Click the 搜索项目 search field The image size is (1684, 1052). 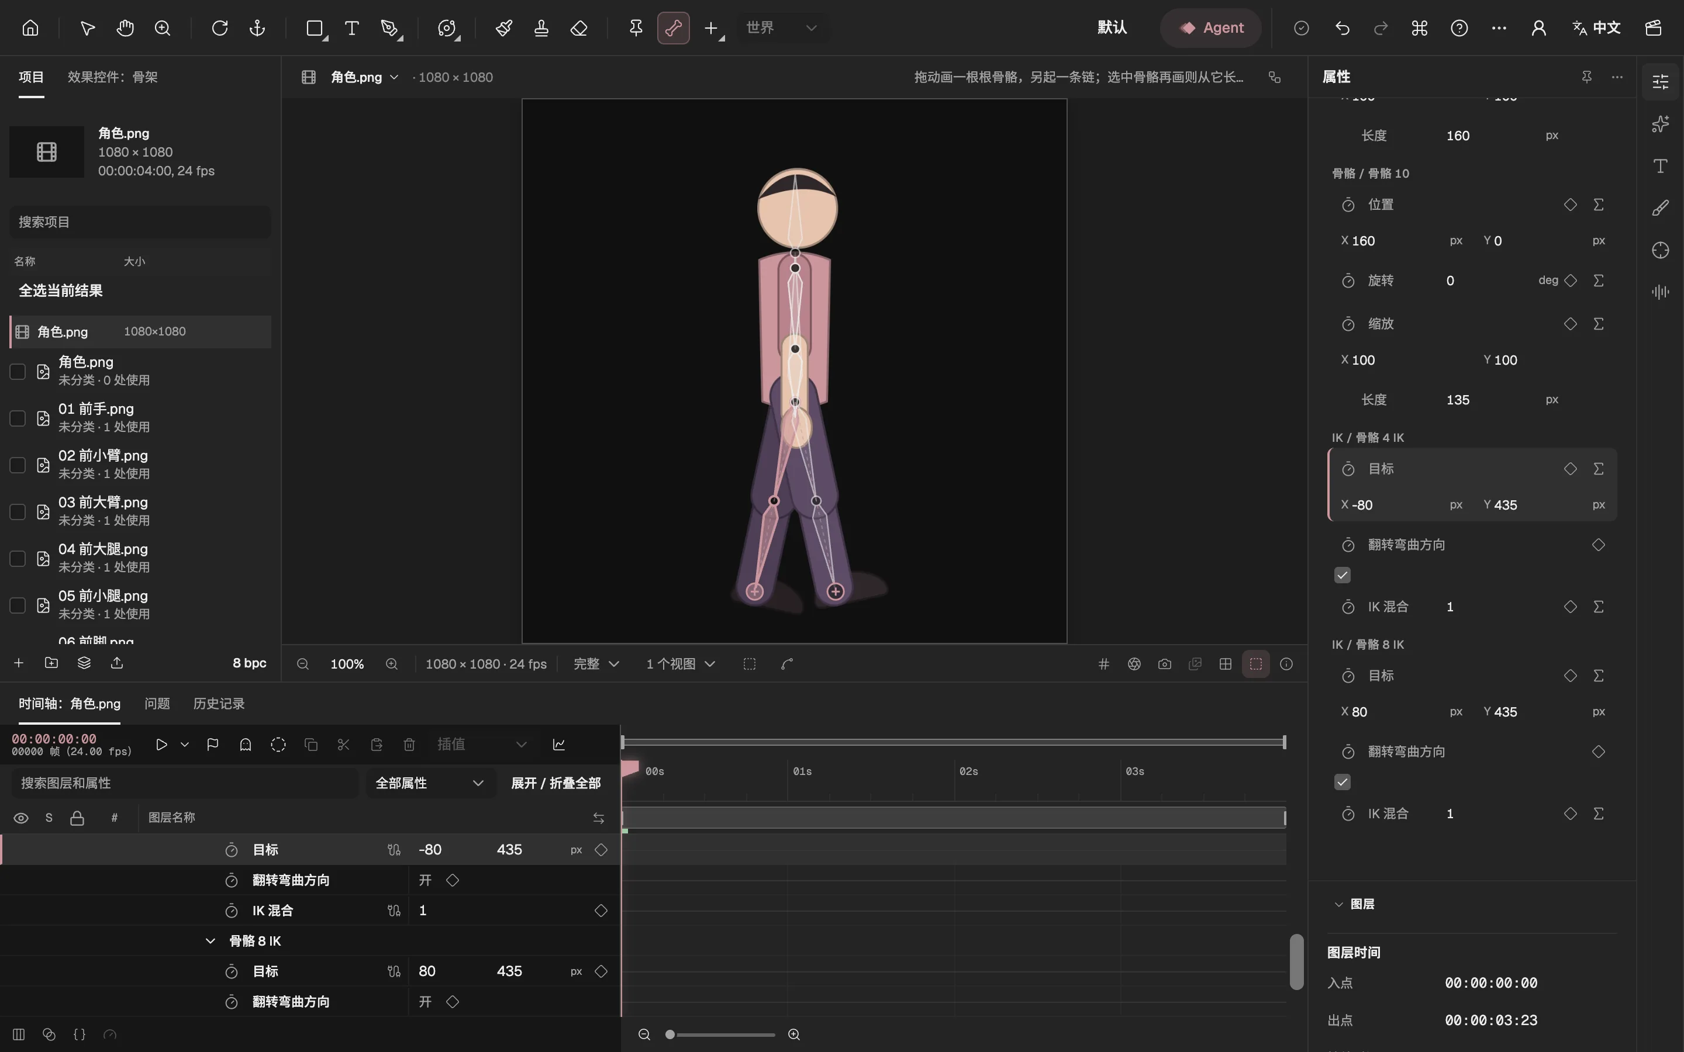[140, 222]
